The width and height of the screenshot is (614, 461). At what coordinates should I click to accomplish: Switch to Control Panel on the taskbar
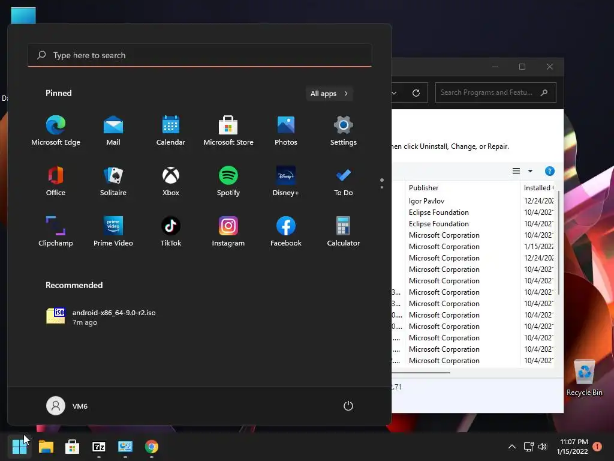125,447
